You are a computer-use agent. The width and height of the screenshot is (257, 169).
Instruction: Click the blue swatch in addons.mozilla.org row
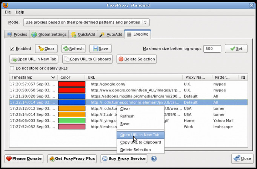pos(72,96)
